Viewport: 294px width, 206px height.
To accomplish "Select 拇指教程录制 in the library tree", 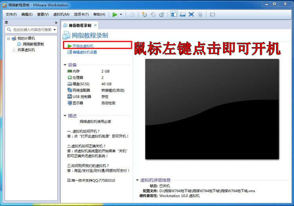I will point(33,44).
